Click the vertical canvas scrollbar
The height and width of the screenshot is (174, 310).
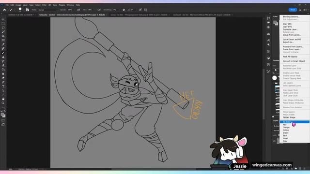point(263,94)
